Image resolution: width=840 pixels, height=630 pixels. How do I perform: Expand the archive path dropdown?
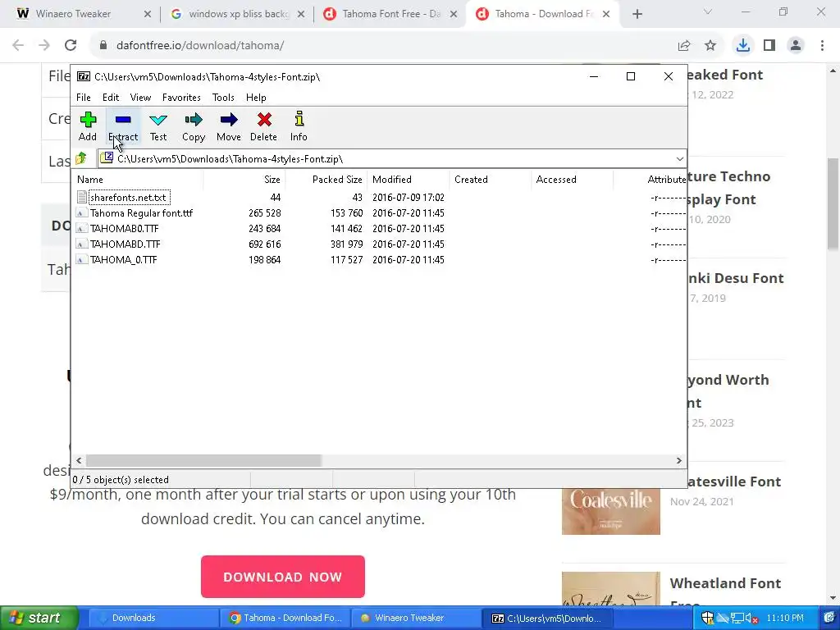(x=679, y=159)
